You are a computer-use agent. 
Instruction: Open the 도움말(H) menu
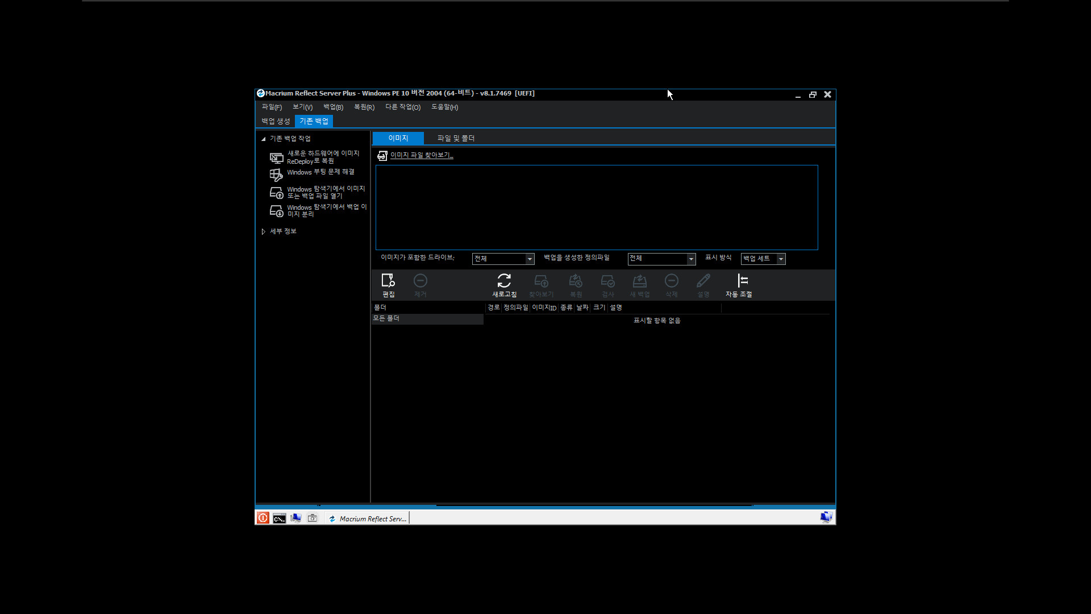tap(444, 107)
